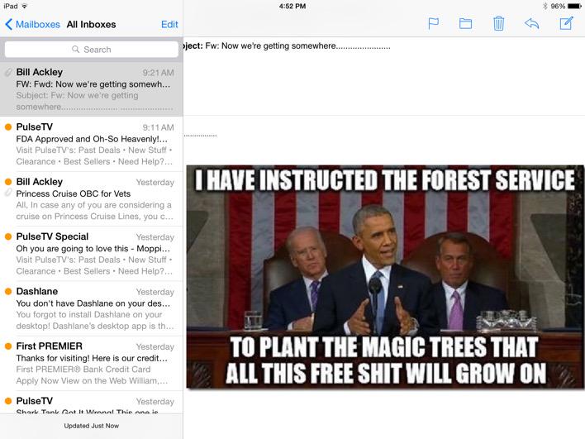Tap unread dot on Dashlane email
The image size is (585, 439).
(7, 291)
